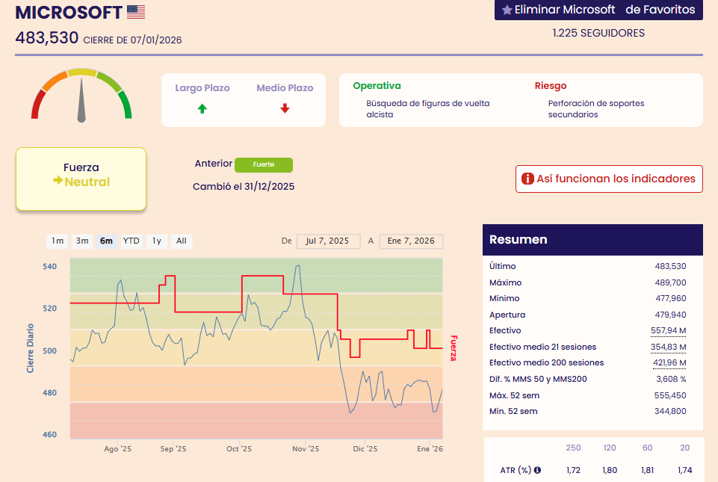718x482 pixels.
Task: Click the Fuerza Neutral card
Action: pyautogui.click(x=81, y=179)
